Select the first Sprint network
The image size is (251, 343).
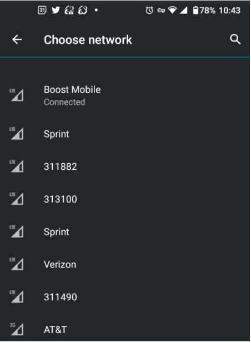pyautogui.click(x=125, y=134)
